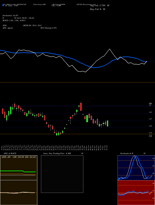
Task: Select the 12 Day SMA value label
Action: [x=11, y=6]
